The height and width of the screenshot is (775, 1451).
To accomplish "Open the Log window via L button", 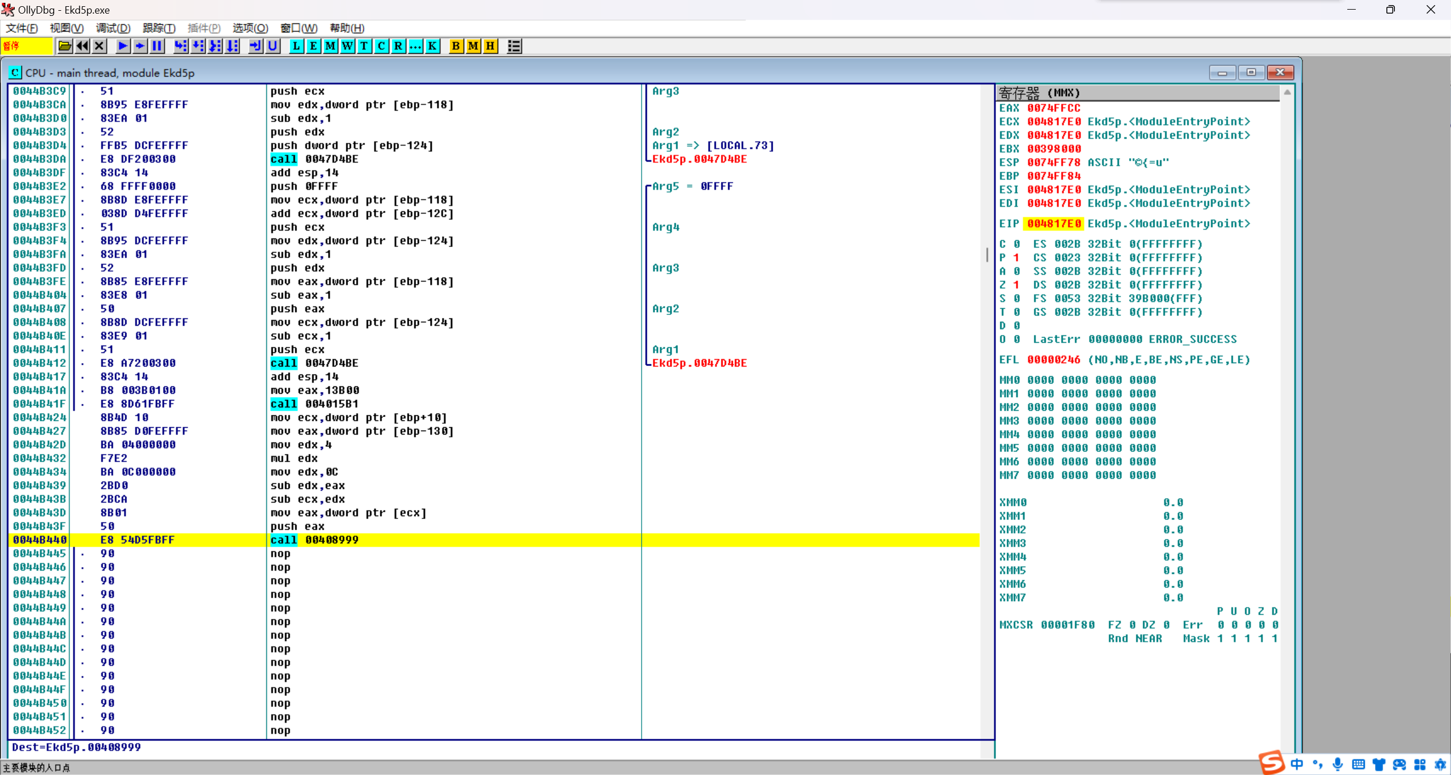I will tap(296, 46).
